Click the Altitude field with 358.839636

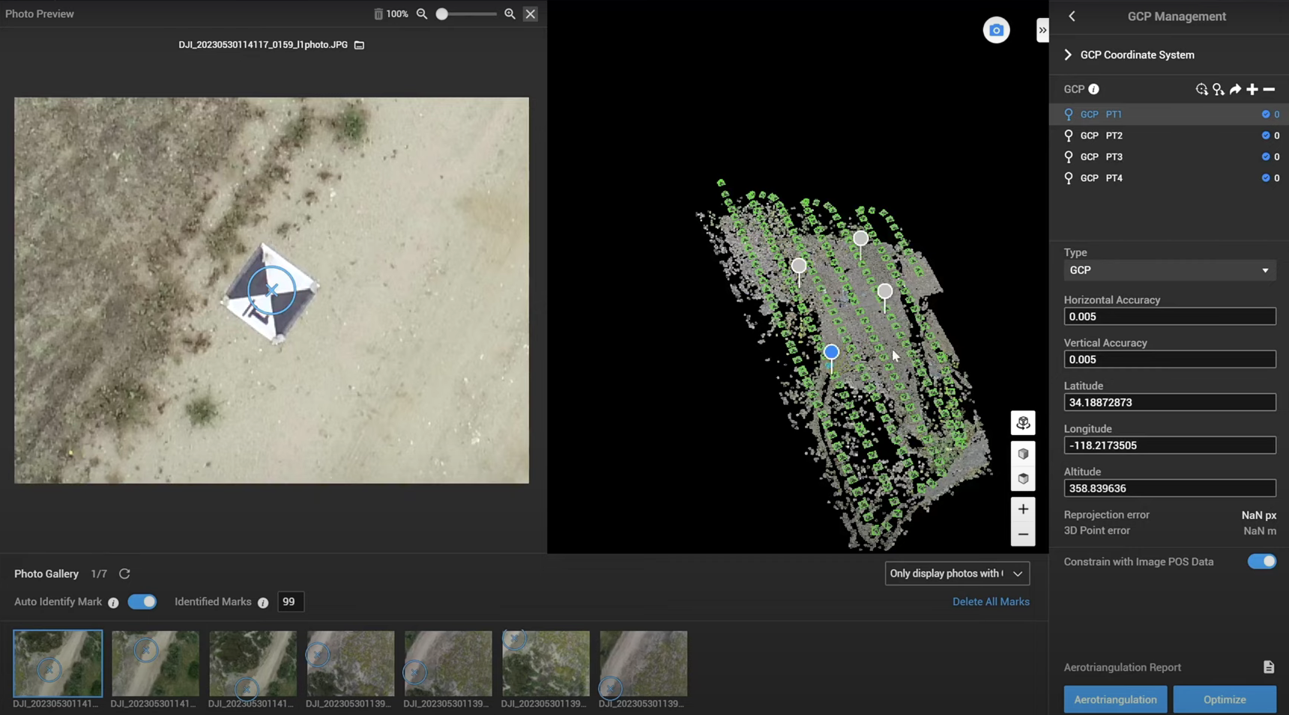[x=1170, y=488]
